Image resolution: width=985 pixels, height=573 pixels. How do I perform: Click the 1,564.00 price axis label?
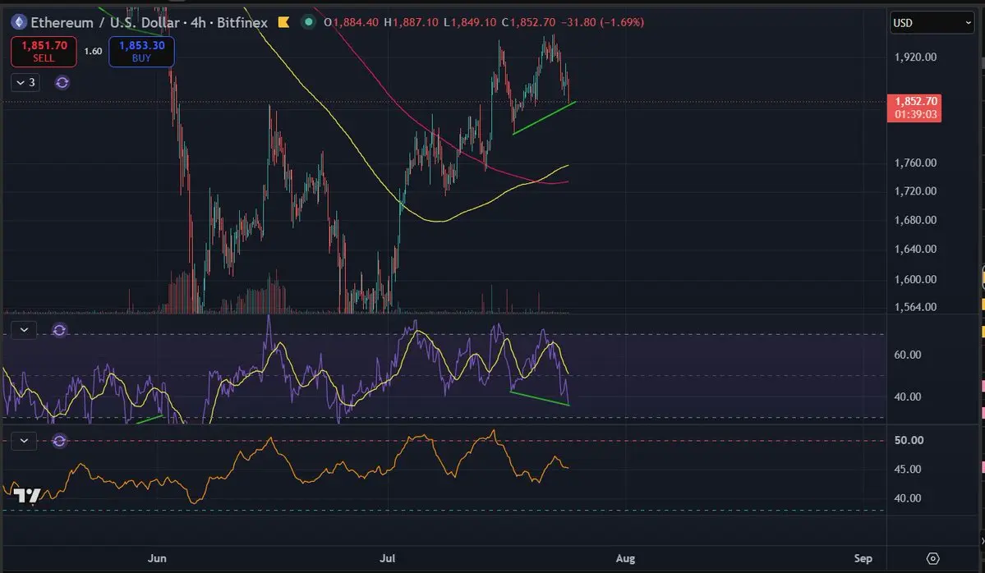(915, 307)
